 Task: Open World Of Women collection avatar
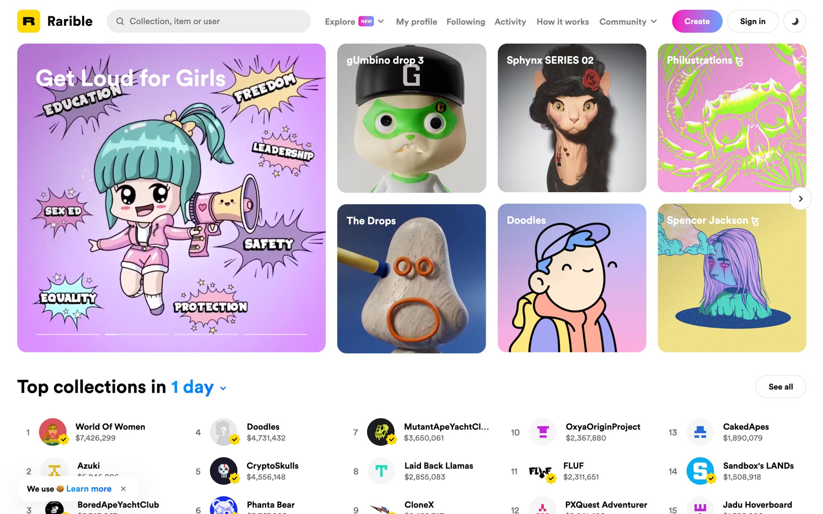53,432
